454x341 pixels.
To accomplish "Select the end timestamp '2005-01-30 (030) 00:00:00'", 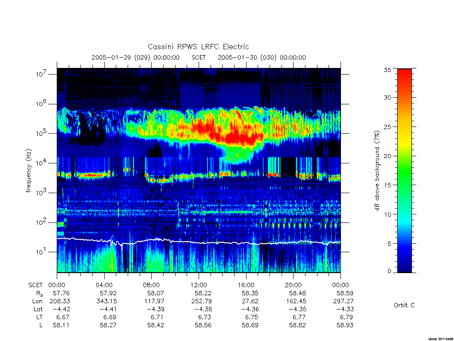I will (x=262, y=57).
